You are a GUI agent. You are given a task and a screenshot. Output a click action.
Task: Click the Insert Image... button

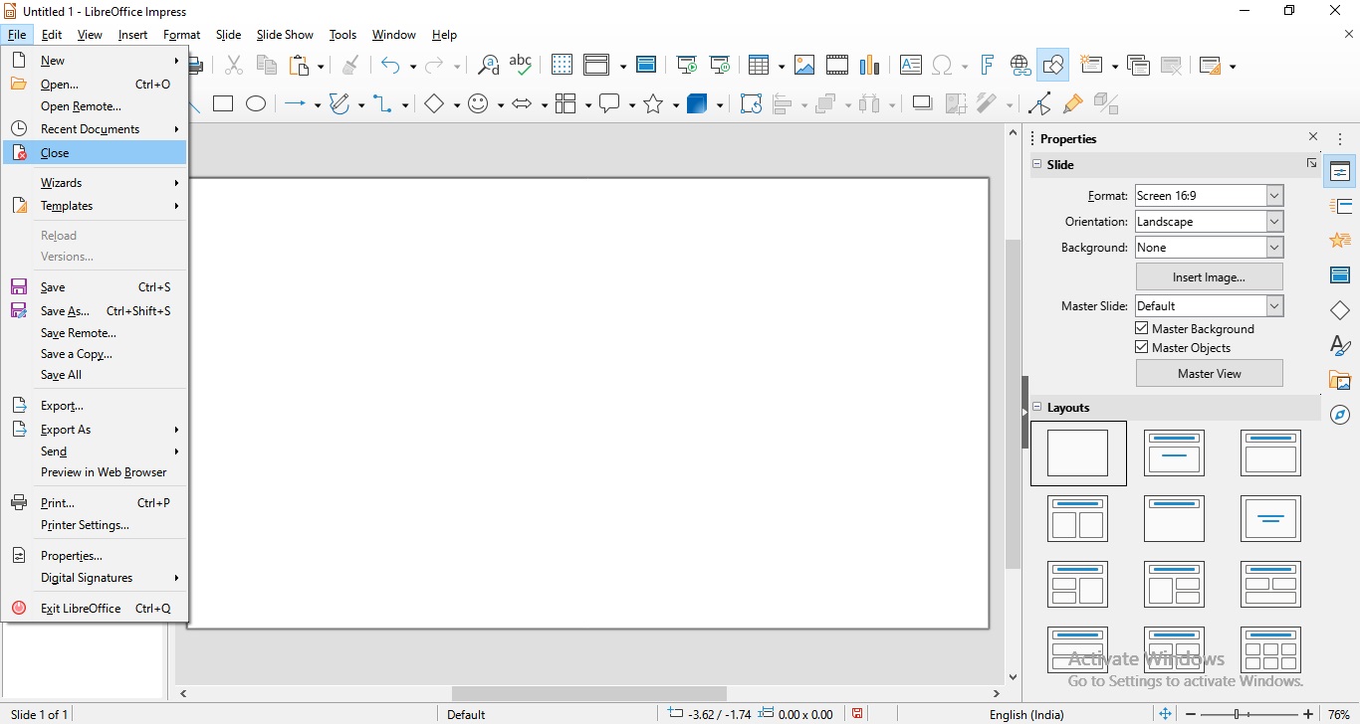coord(1209,277)
